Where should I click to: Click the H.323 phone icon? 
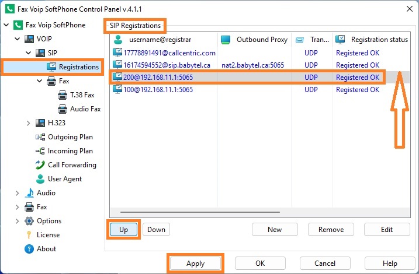(40, 123)
